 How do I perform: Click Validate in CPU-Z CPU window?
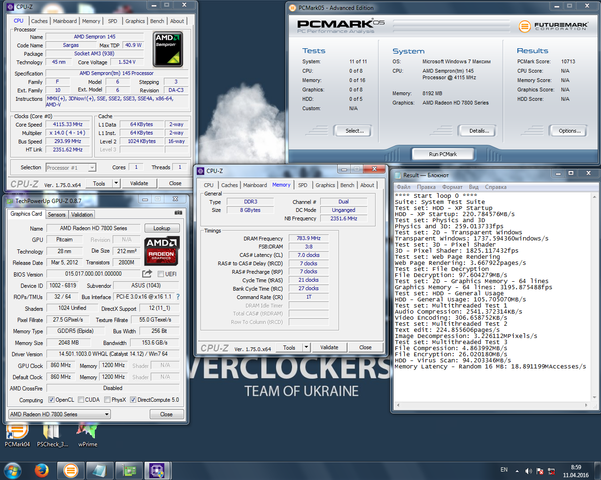point(139,183)
